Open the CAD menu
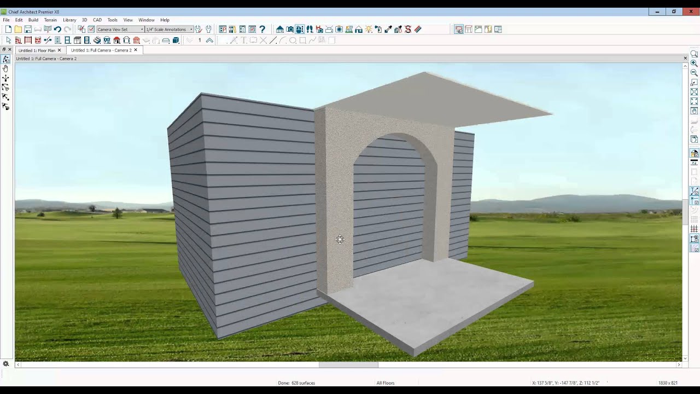The image size is (700, 394). tap(97, 20)
